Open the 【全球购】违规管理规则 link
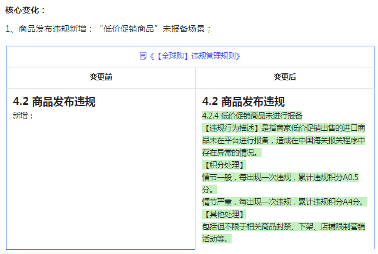 (x=195, y=56)
